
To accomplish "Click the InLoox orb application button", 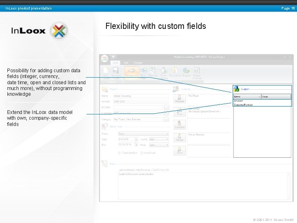I will 104,59.
